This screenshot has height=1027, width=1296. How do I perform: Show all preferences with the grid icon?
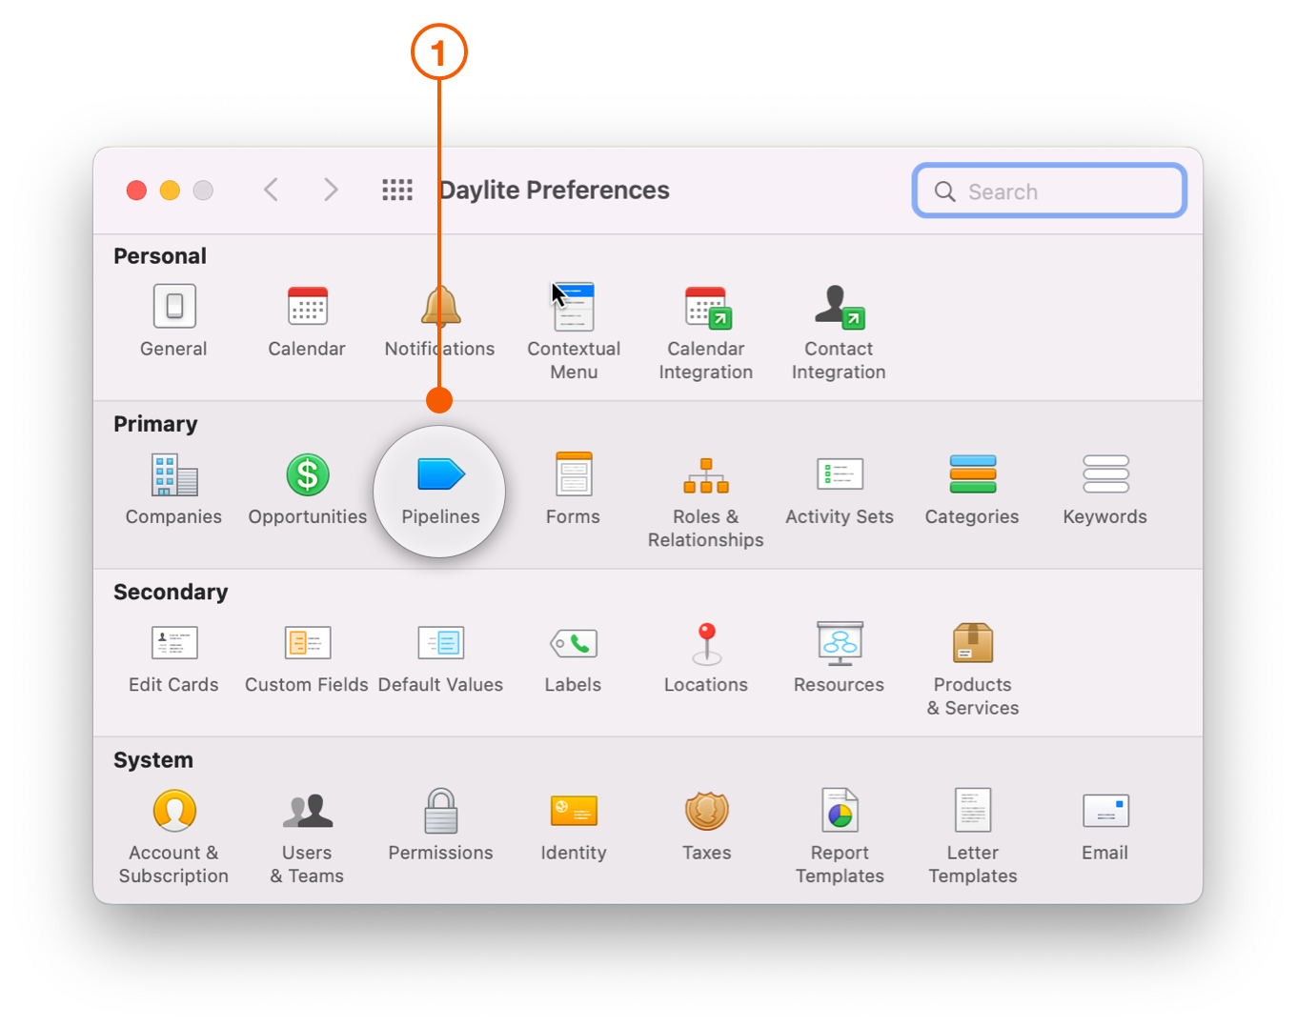[397, 190]
